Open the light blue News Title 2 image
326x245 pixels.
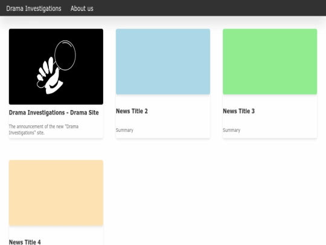click(x=163, y=62)
